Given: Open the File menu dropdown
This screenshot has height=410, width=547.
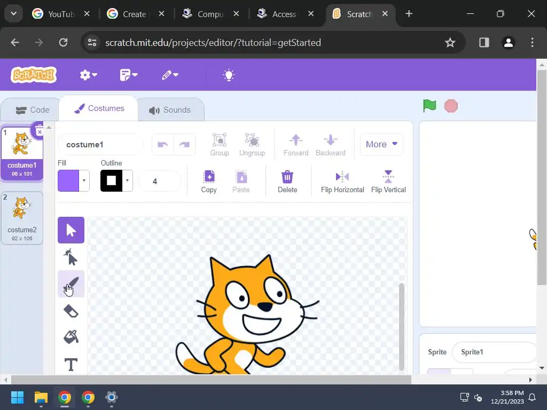Looking at the screenshot, I should (x=129, y=75).
